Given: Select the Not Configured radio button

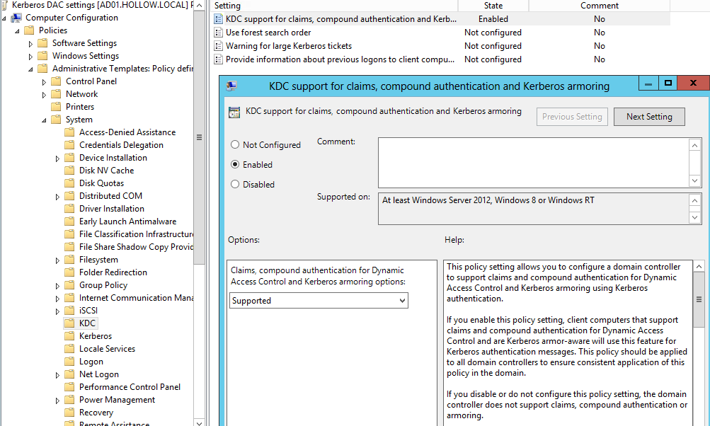Looking at the screenshot, I should [235, 145].
